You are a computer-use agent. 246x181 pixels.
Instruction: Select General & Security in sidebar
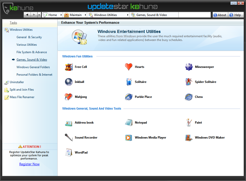[x=29, y=37]
